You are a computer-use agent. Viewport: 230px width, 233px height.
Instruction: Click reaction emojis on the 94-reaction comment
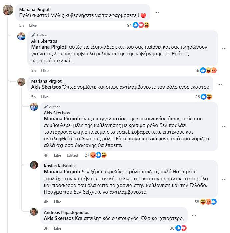(x=141, y=25)
